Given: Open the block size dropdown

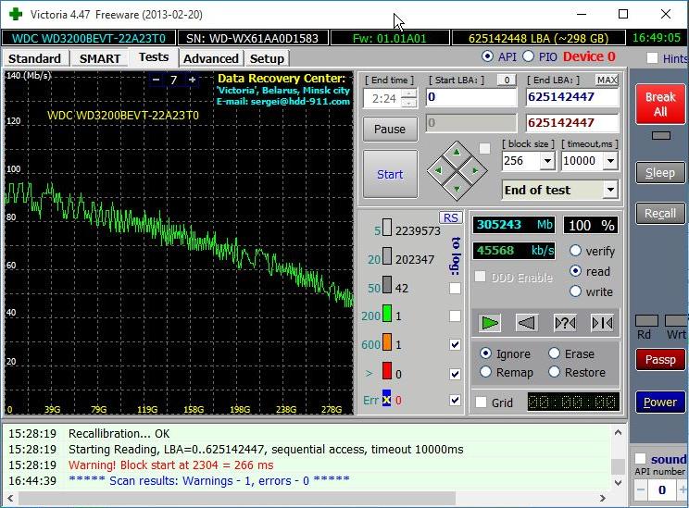Looking at the screenshot, I should 547,161.
